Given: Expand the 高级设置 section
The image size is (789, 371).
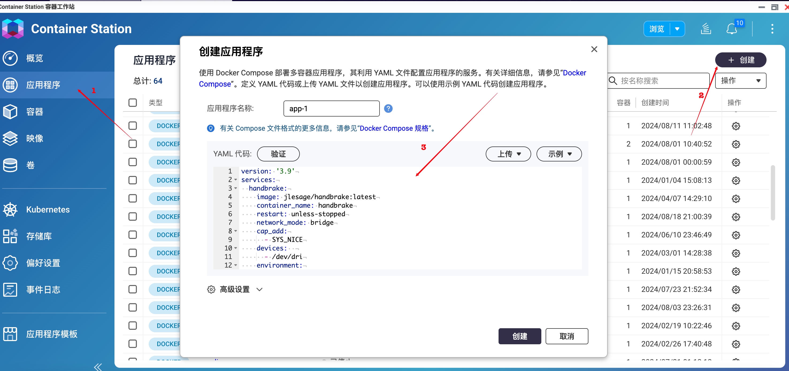Looking at the screenshot, I should [x=235, y=289].
